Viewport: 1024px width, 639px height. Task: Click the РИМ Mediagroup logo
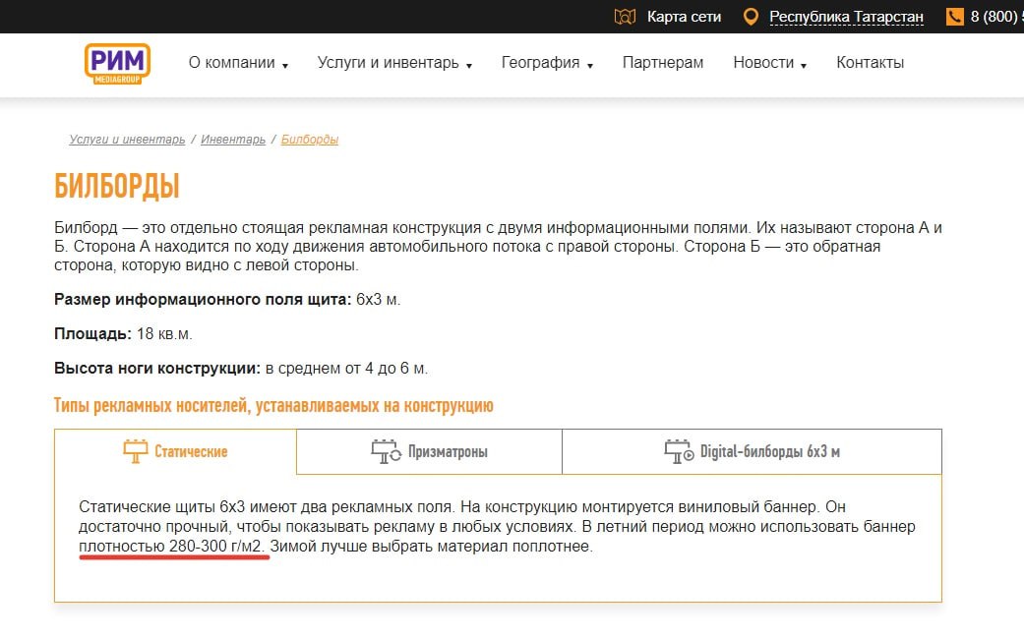point(118,63)
